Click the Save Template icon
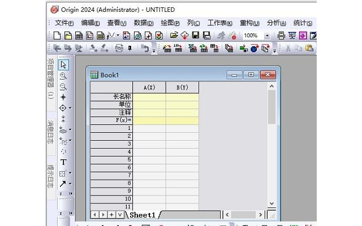The height and width of the screenshot is (226, 362). coord(206,35)
